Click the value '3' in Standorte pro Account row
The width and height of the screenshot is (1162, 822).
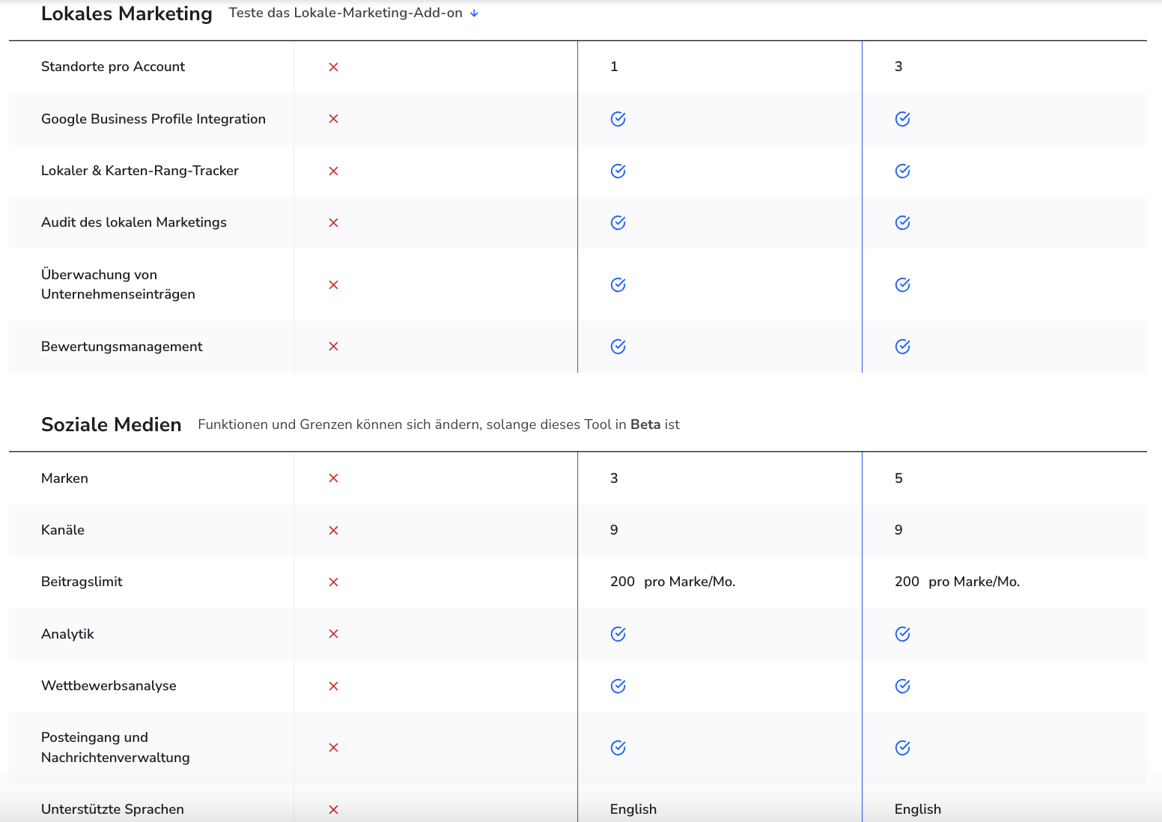(898, 67)
